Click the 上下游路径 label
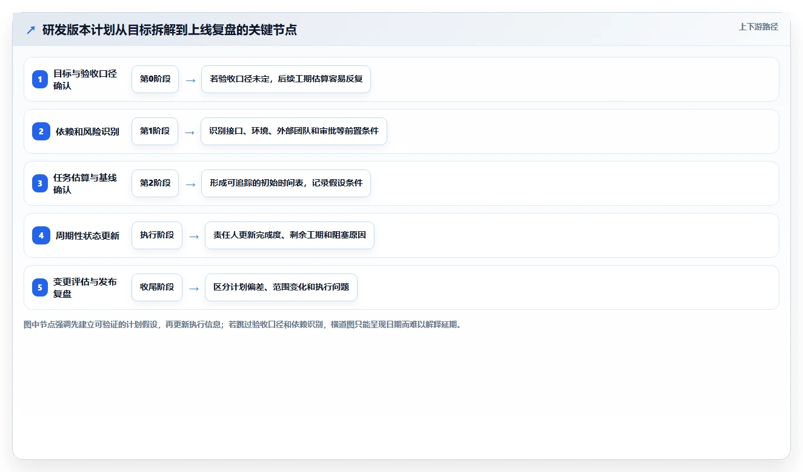Image resolution: width=803 pixels, height=472 pixels. (x=758, y=27)
